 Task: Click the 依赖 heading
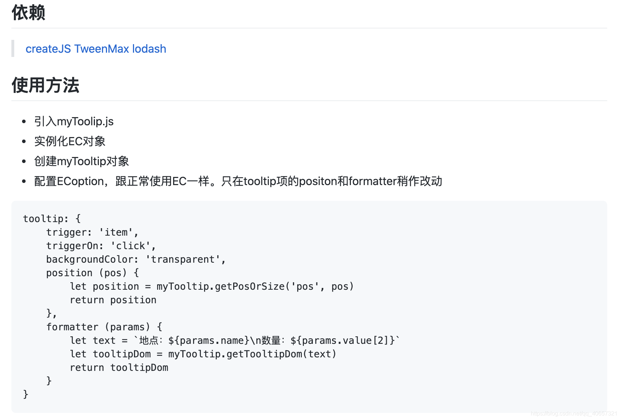point(28,13)
